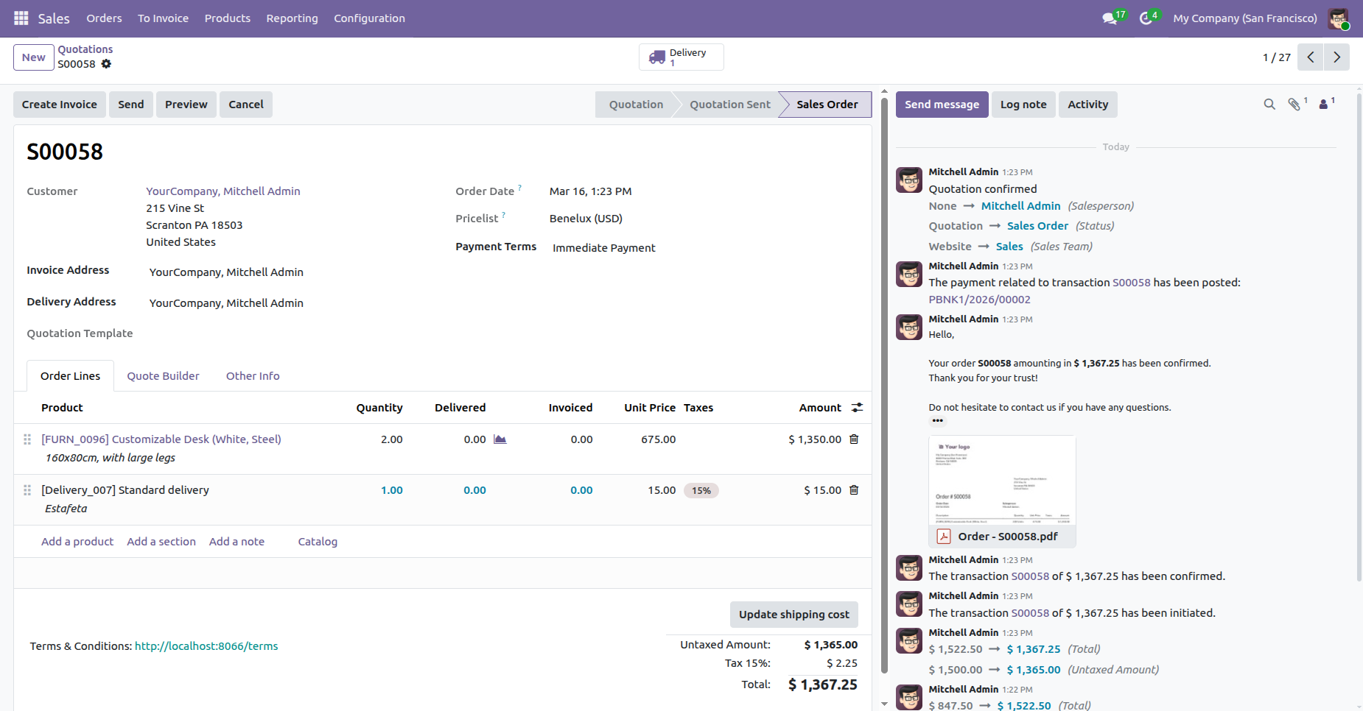Open the activities clock icon
This screenshot has height=711, width=1363.
click(x=1146, y=18)
